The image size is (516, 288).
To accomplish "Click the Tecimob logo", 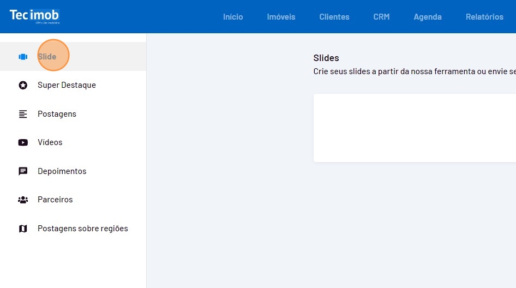I will [34, 16].
